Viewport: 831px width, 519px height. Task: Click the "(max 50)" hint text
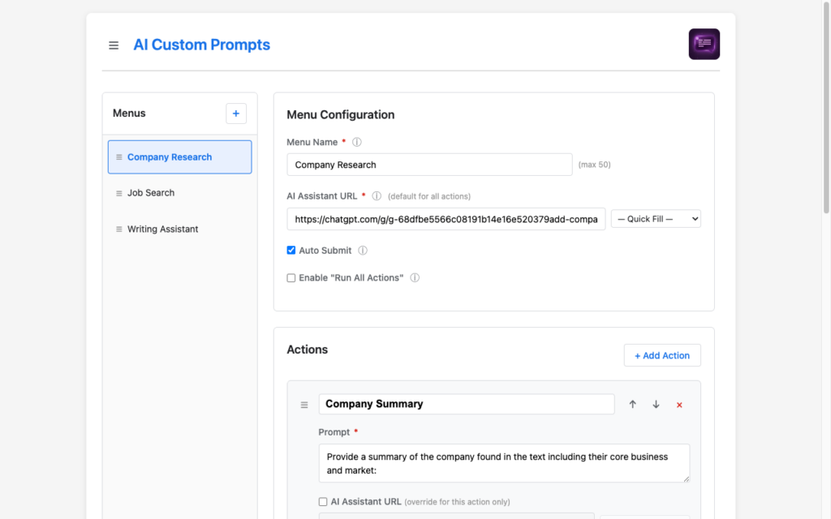click(594, 165)
